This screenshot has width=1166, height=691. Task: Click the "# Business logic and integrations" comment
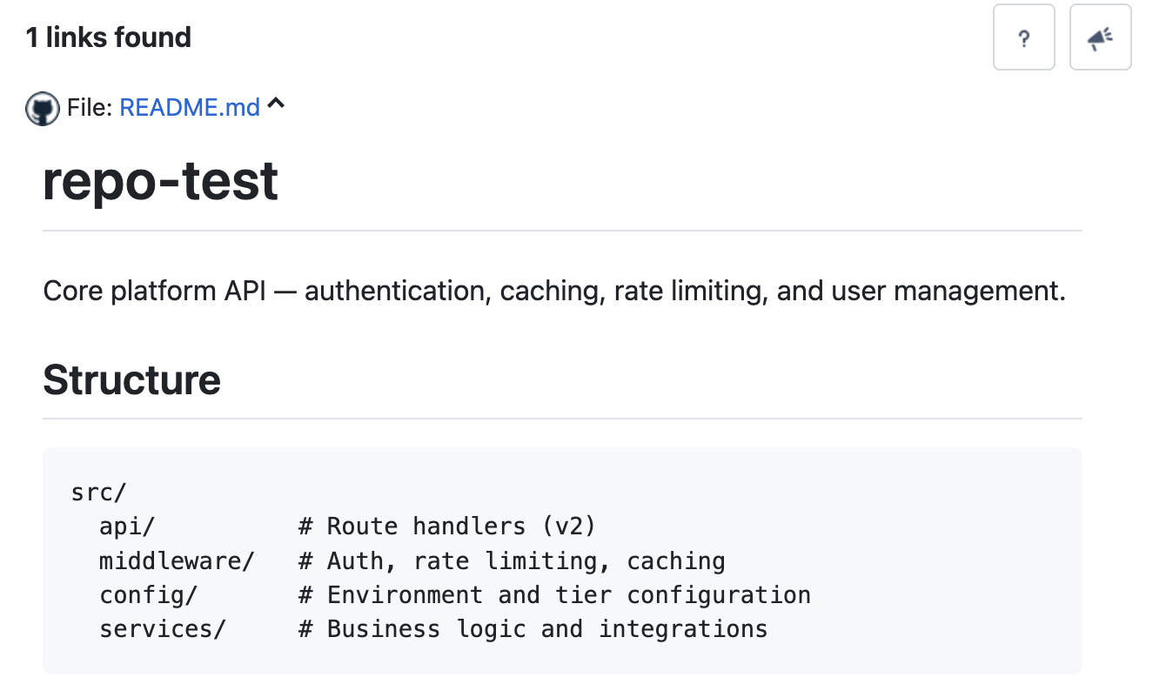tap(533, 629)
